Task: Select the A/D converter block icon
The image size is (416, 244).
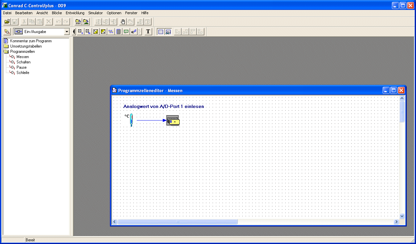Action: pyautogui.click(x=96, y=32)
